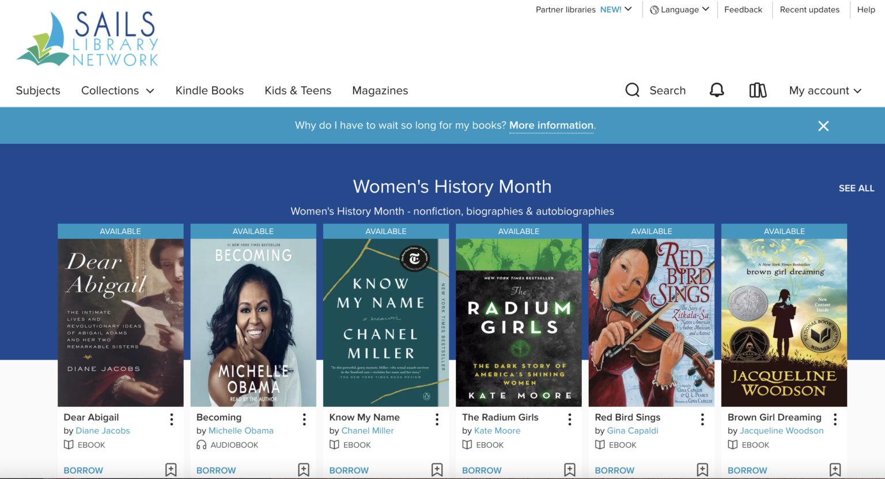Open the My account dropdown
Viewport: 885px width, 479px height.
point(825,90)
